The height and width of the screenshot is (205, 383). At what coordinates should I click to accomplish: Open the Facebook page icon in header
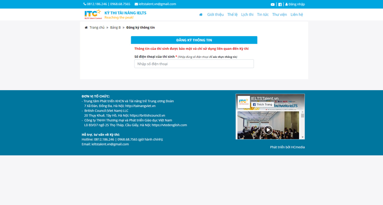(x=280, y=4)
